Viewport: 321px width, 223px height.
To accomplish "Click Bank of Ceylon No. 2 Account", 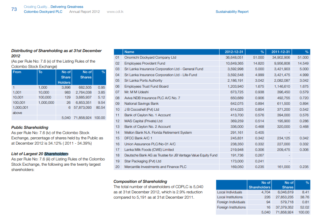I will click(147, 127).
